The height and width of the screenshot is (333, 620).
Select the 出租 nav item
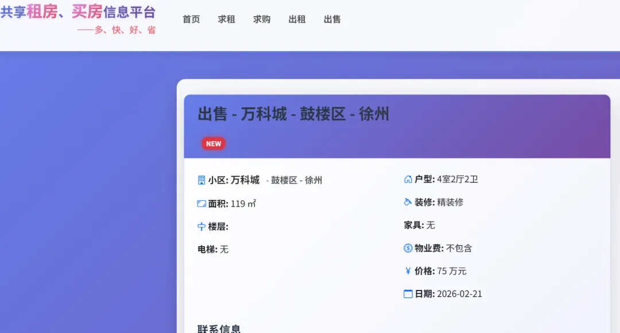297,20
